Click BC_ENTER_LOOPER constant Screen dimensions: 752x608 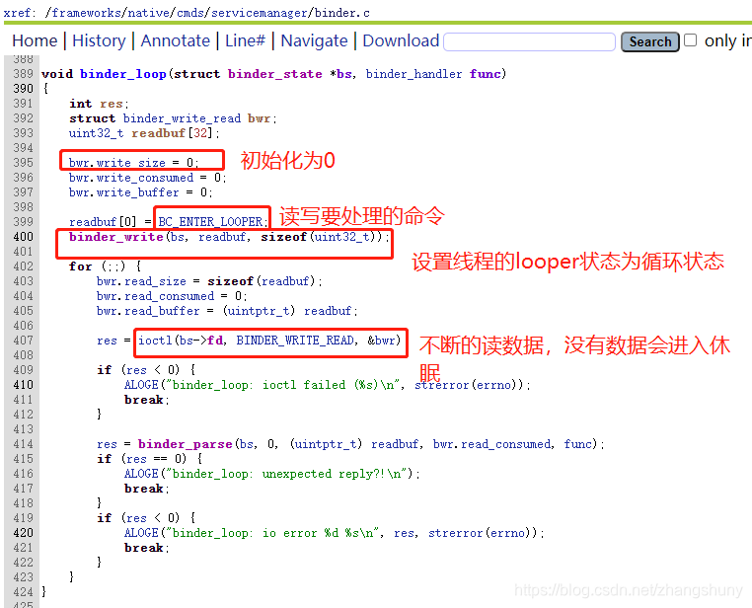pos(210,222)
